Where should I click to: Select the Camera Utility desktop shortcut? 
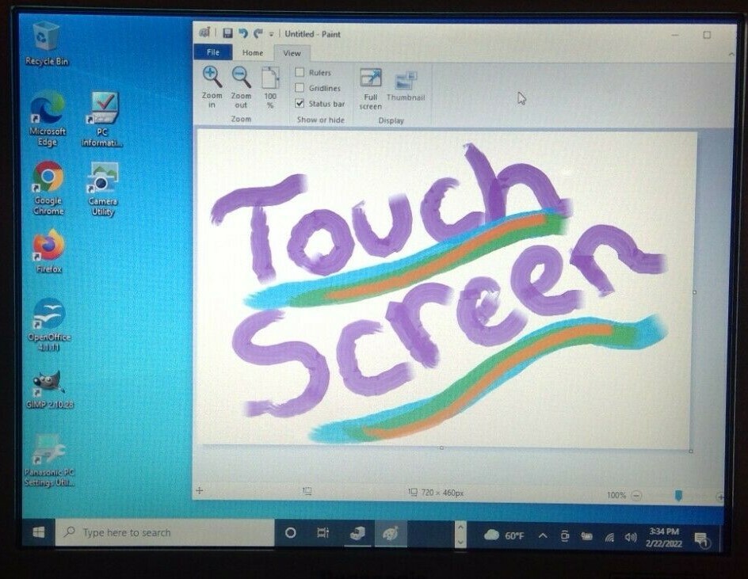pyautogui.click(x=102, y=189)
